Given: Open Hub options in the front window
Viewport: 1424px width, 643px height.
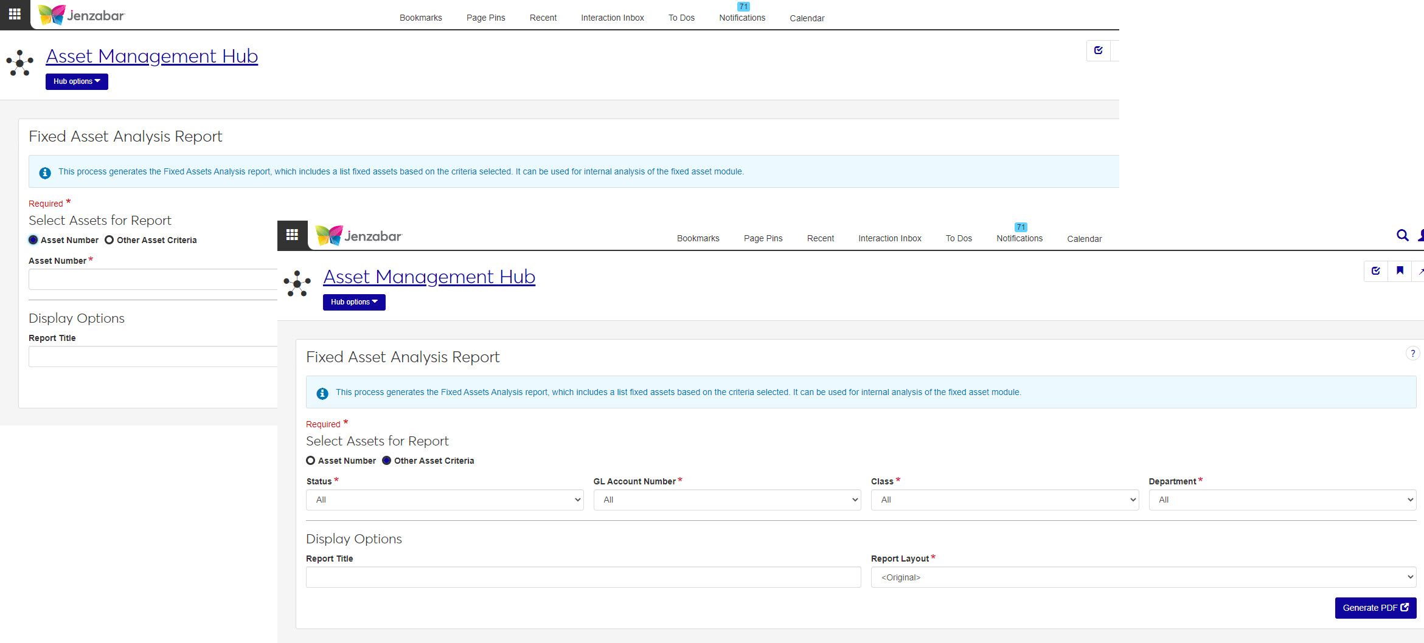Looking at the screenshot, I should click(354, 302).
